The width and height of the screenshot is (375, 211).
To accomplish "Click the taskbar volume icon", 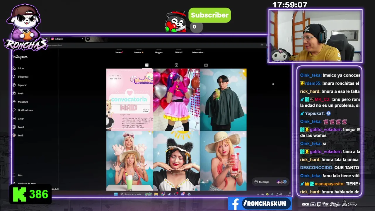I will pyautogui.click(x=281, y=194).
